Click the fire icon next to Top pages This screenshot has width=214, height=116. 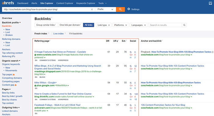[x=14, y=74]
